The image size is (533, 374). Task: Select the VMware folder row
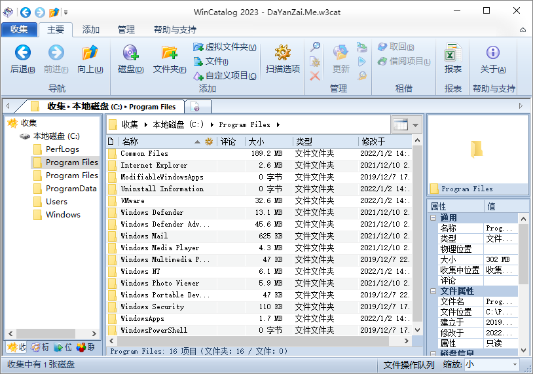260,200
